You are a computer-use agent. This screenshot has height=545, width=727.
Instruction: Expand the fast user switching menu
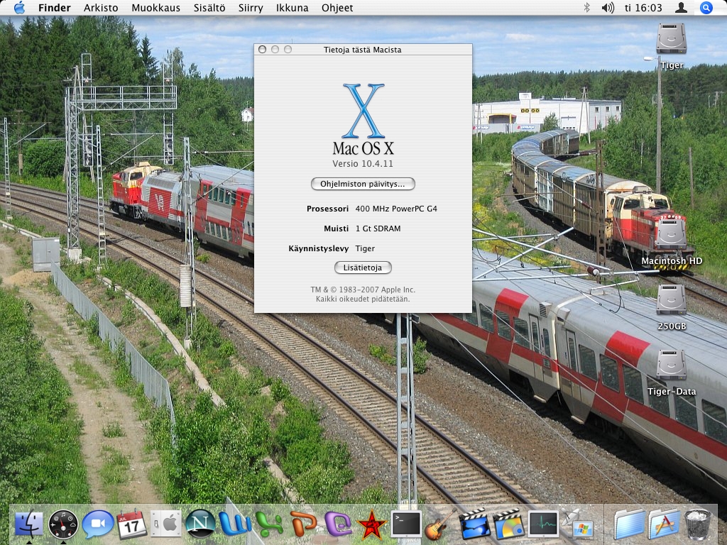681,8
